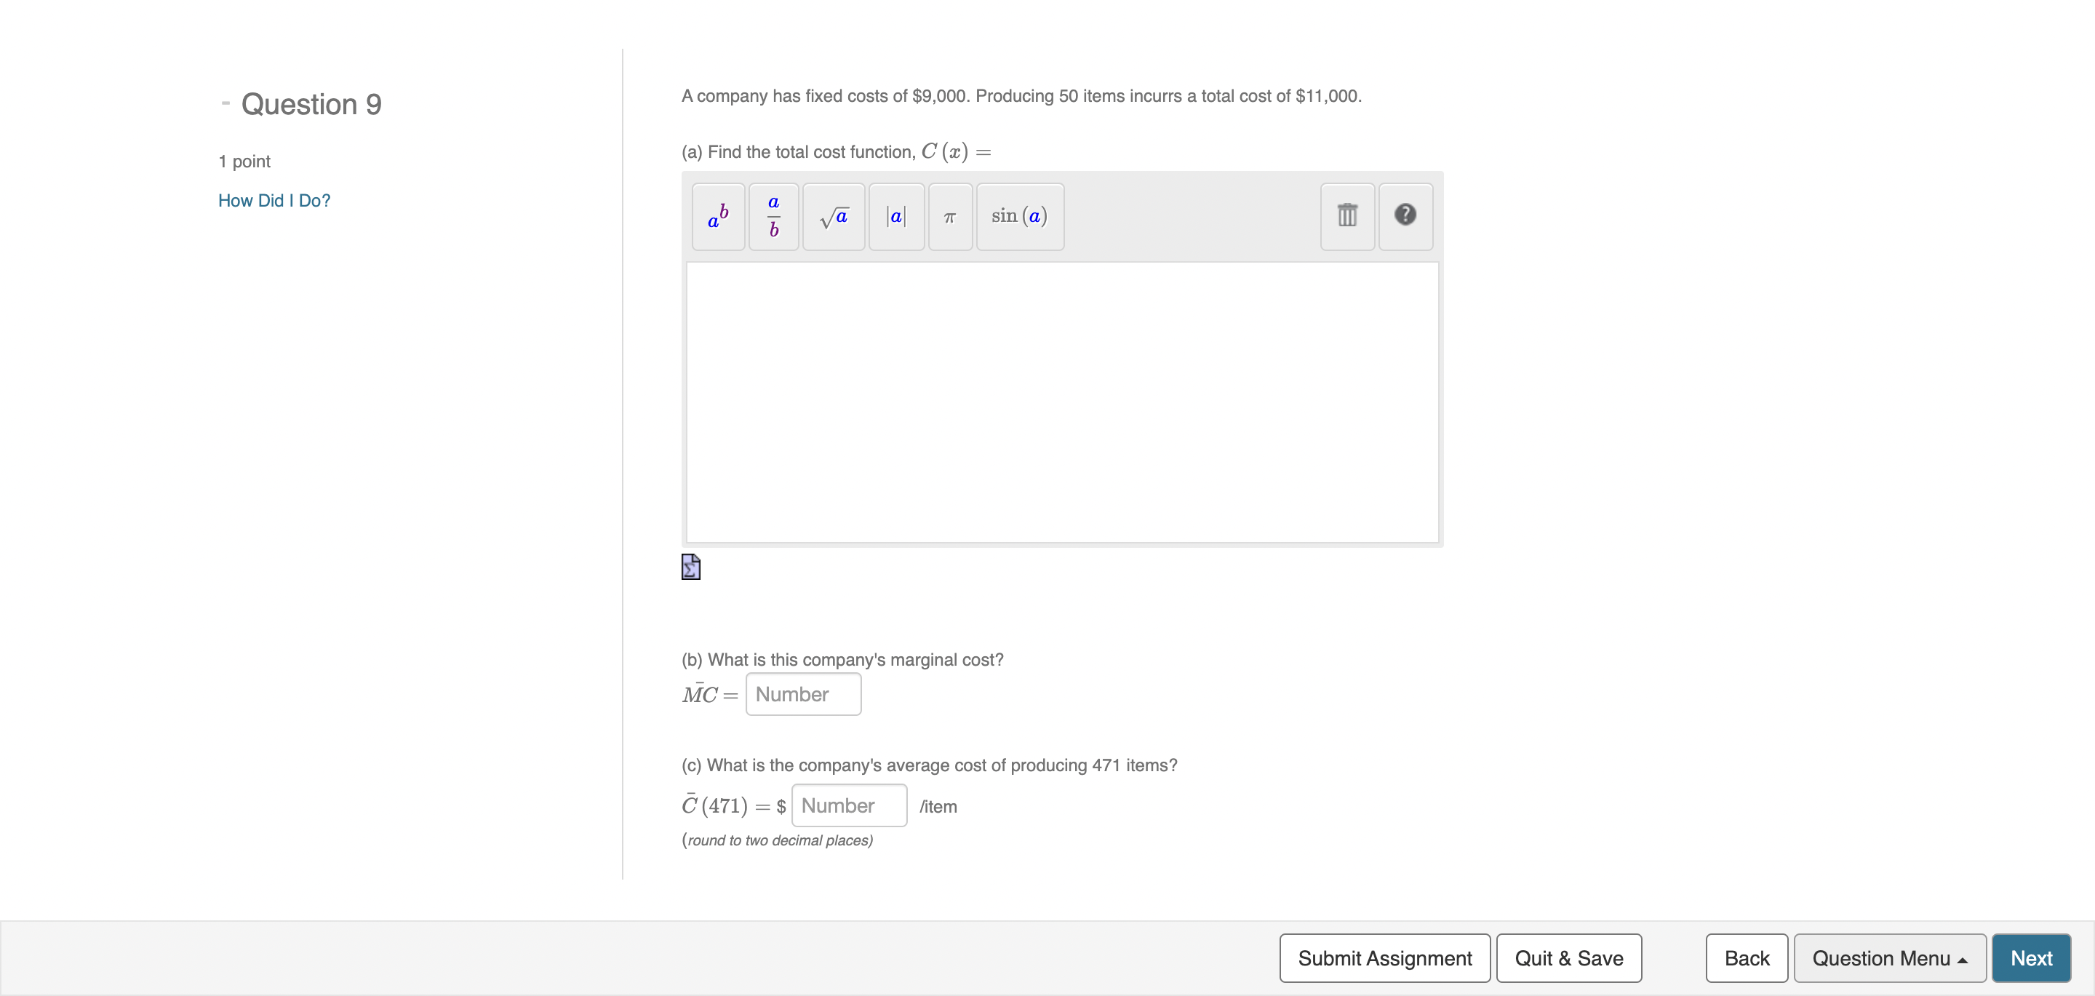Screen dimensions: 2095x996
Task: Insert the pi symbol
Action: coord(949,217)
